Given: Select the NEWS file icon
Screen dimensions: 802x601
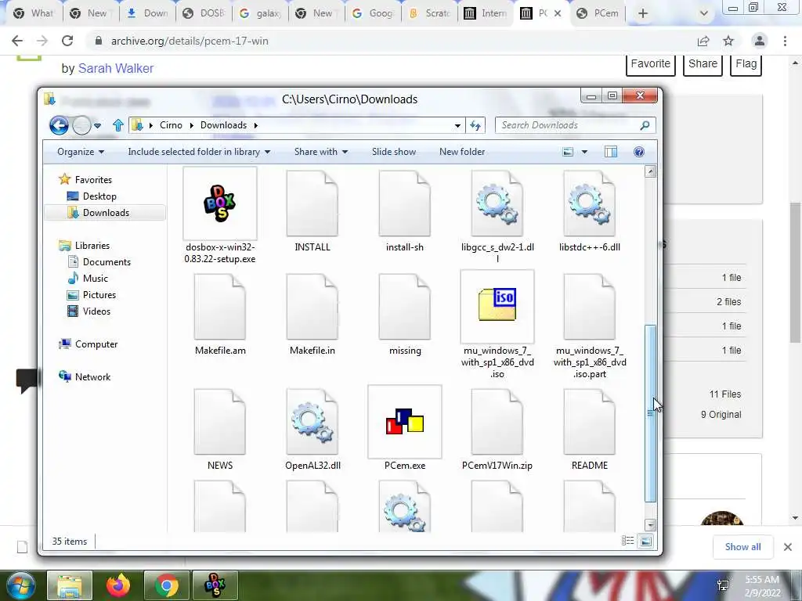Looking at the screenshot, I should [x=220, y=422].
